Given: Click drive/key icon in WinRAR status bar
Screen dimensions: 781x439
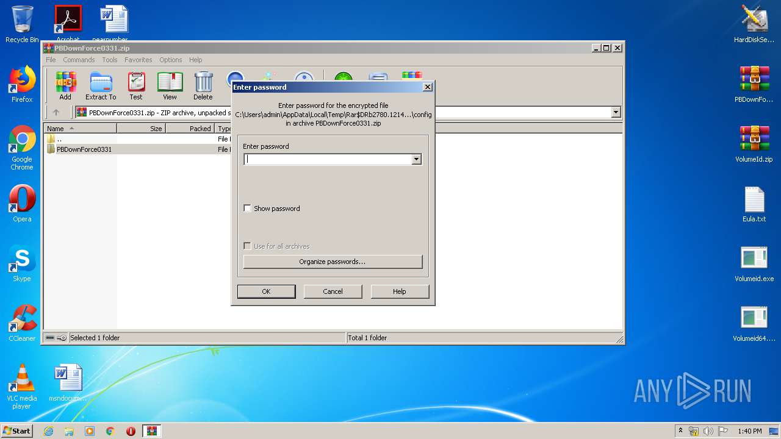Looking at the screenshot, I should pos(56,338).
